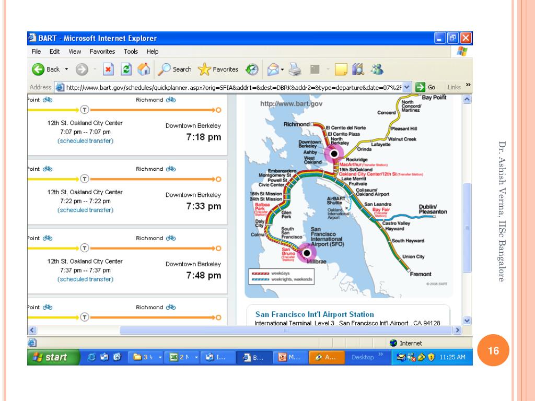This screenshot has width=535, height=401.
Task: Print the page with the printer icon
Action: (x=295, y=69)
